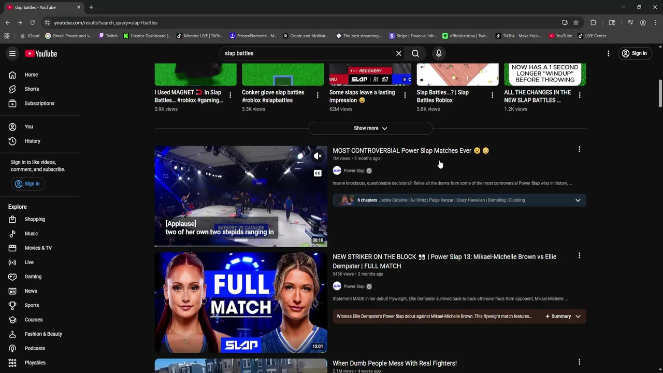
Task: Click page vertical scrollbar thumb
Action: 660,93
